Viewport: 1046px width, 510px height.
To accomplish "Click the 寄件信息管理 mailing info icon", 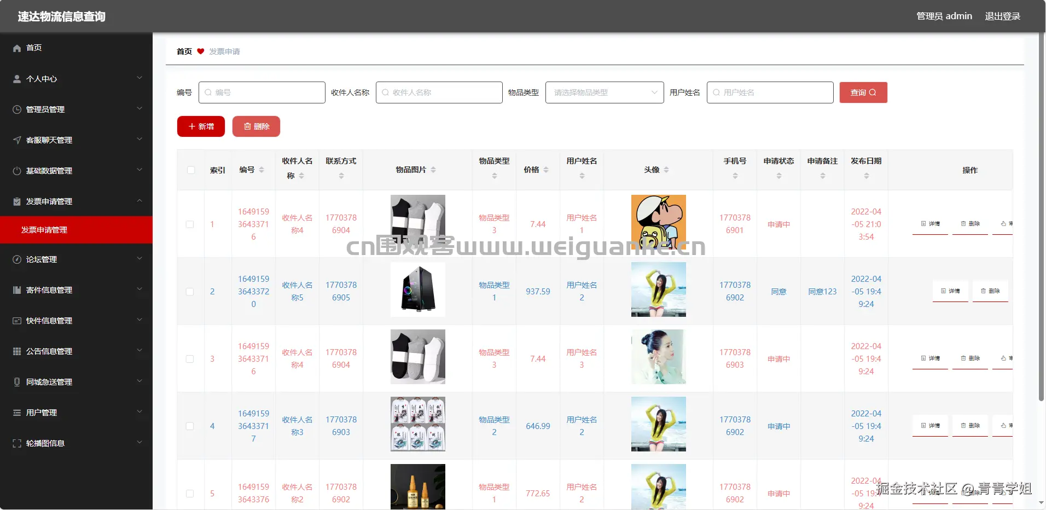I will tap(16, 290).
